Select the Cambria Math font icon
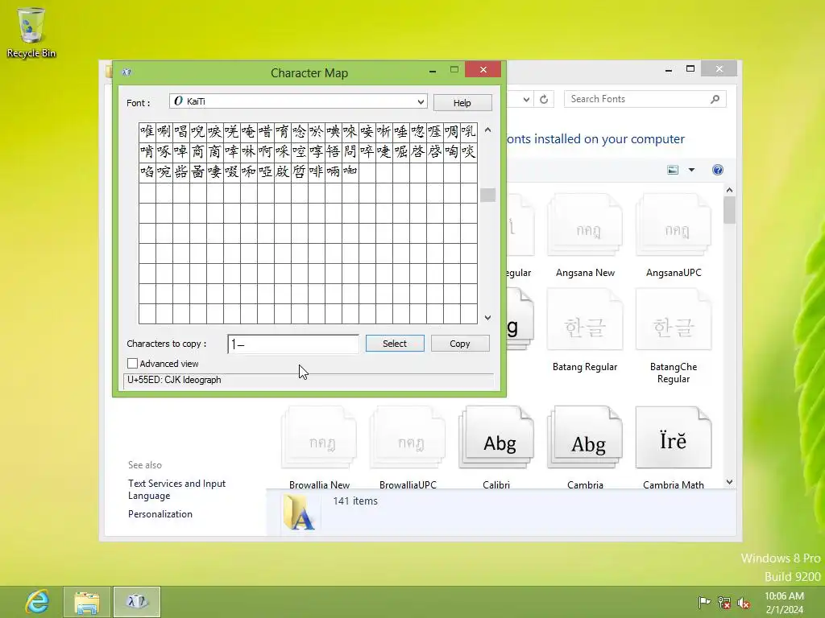This screenshot has height=618, width=825. [x=674, y=439]
